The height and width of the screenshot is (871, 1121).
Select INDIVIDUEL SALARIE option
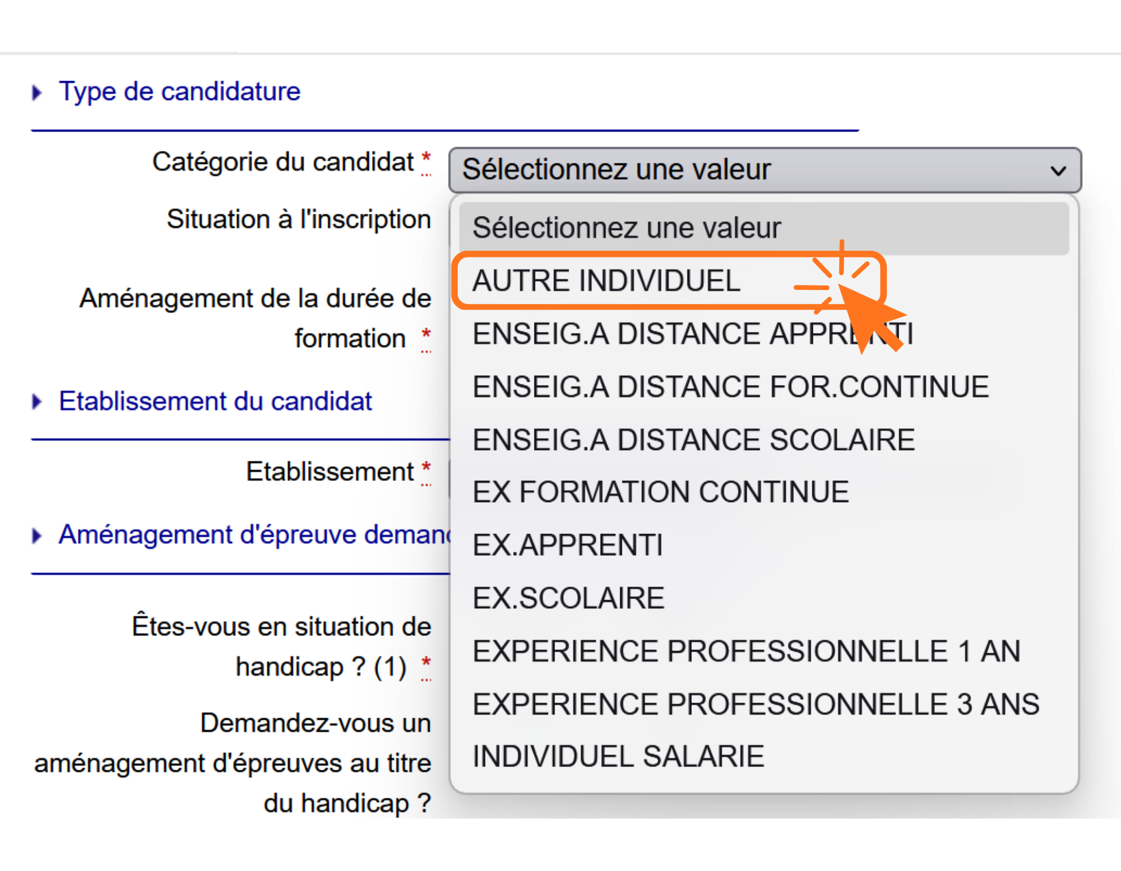pyautogui.click(x=618, y=756)
